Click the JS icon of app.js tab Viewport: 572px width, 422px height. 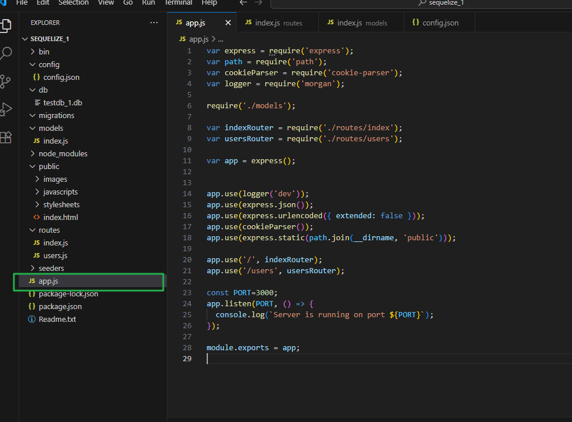179,22
